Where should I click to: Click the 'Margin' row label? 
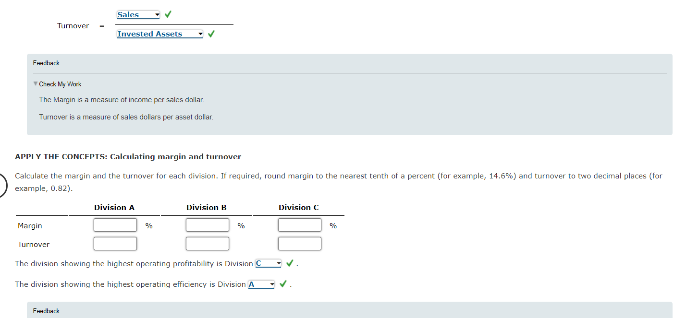pos(30,226)
